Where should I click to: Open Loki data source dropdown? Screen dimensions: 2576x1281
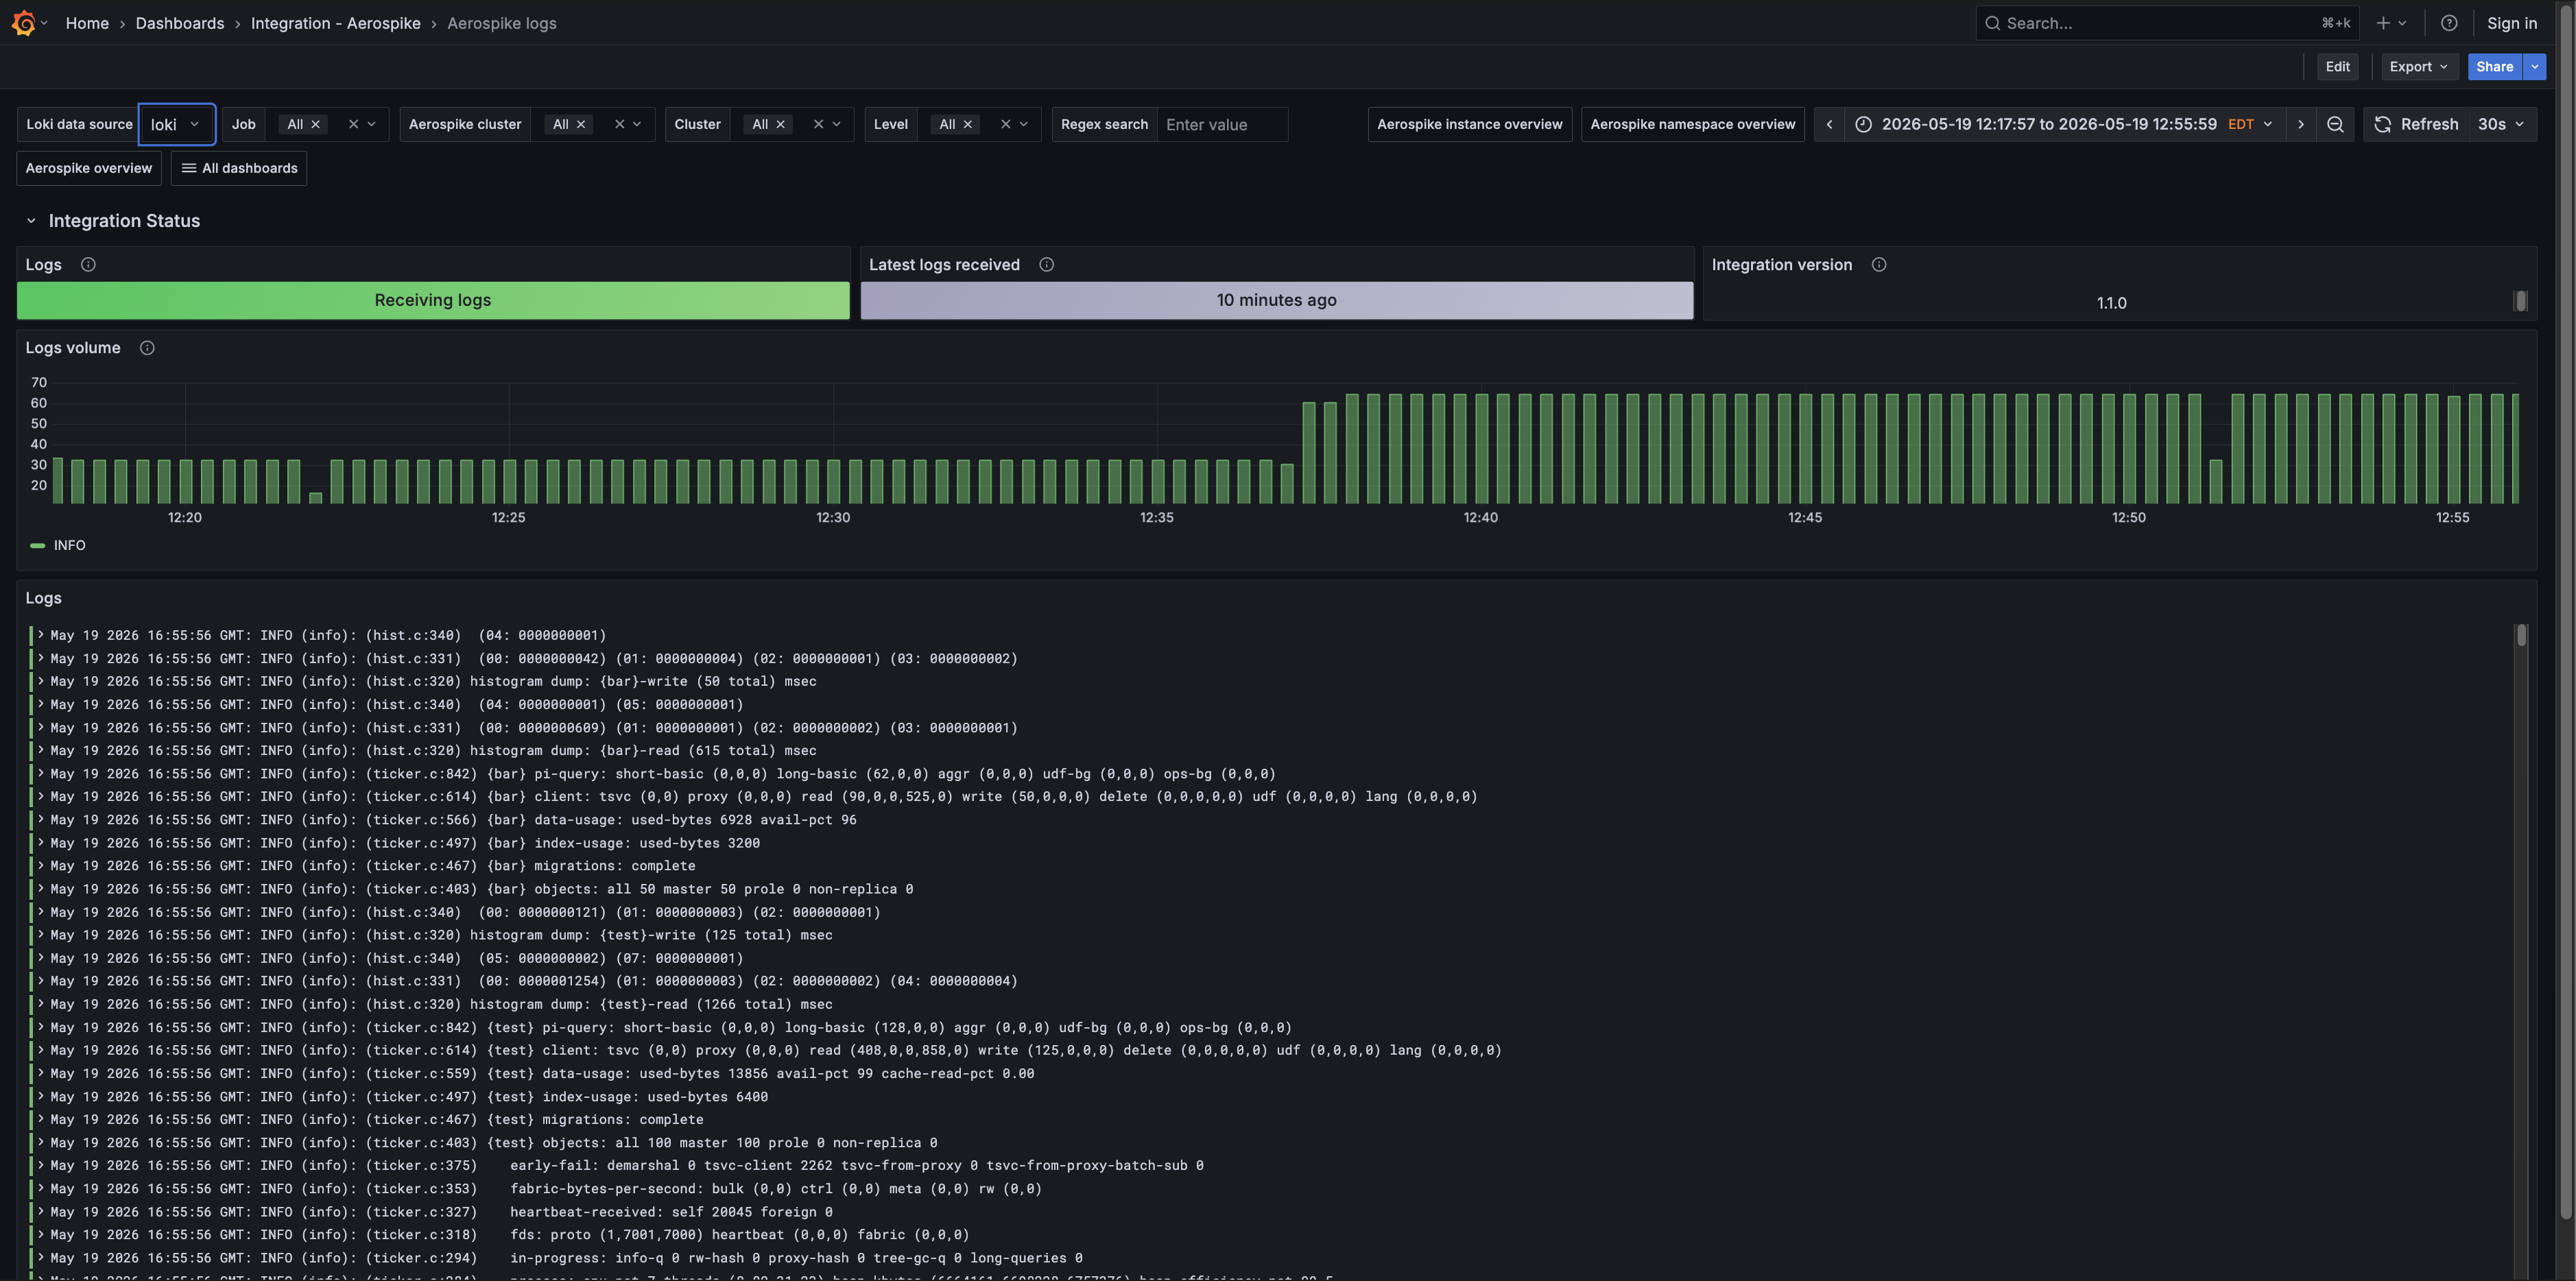pos(176,124)
